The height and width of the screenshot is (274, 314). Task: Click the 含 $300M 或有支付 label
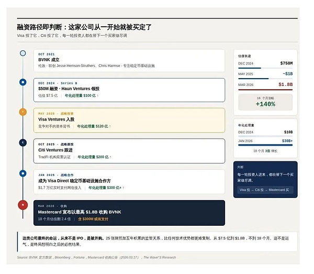point(93,218)
